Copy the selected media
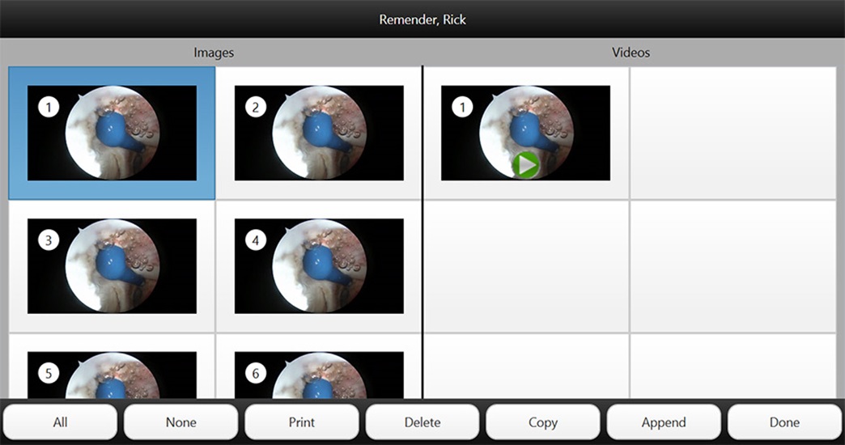Screen dimensions: 845x445 543,422
